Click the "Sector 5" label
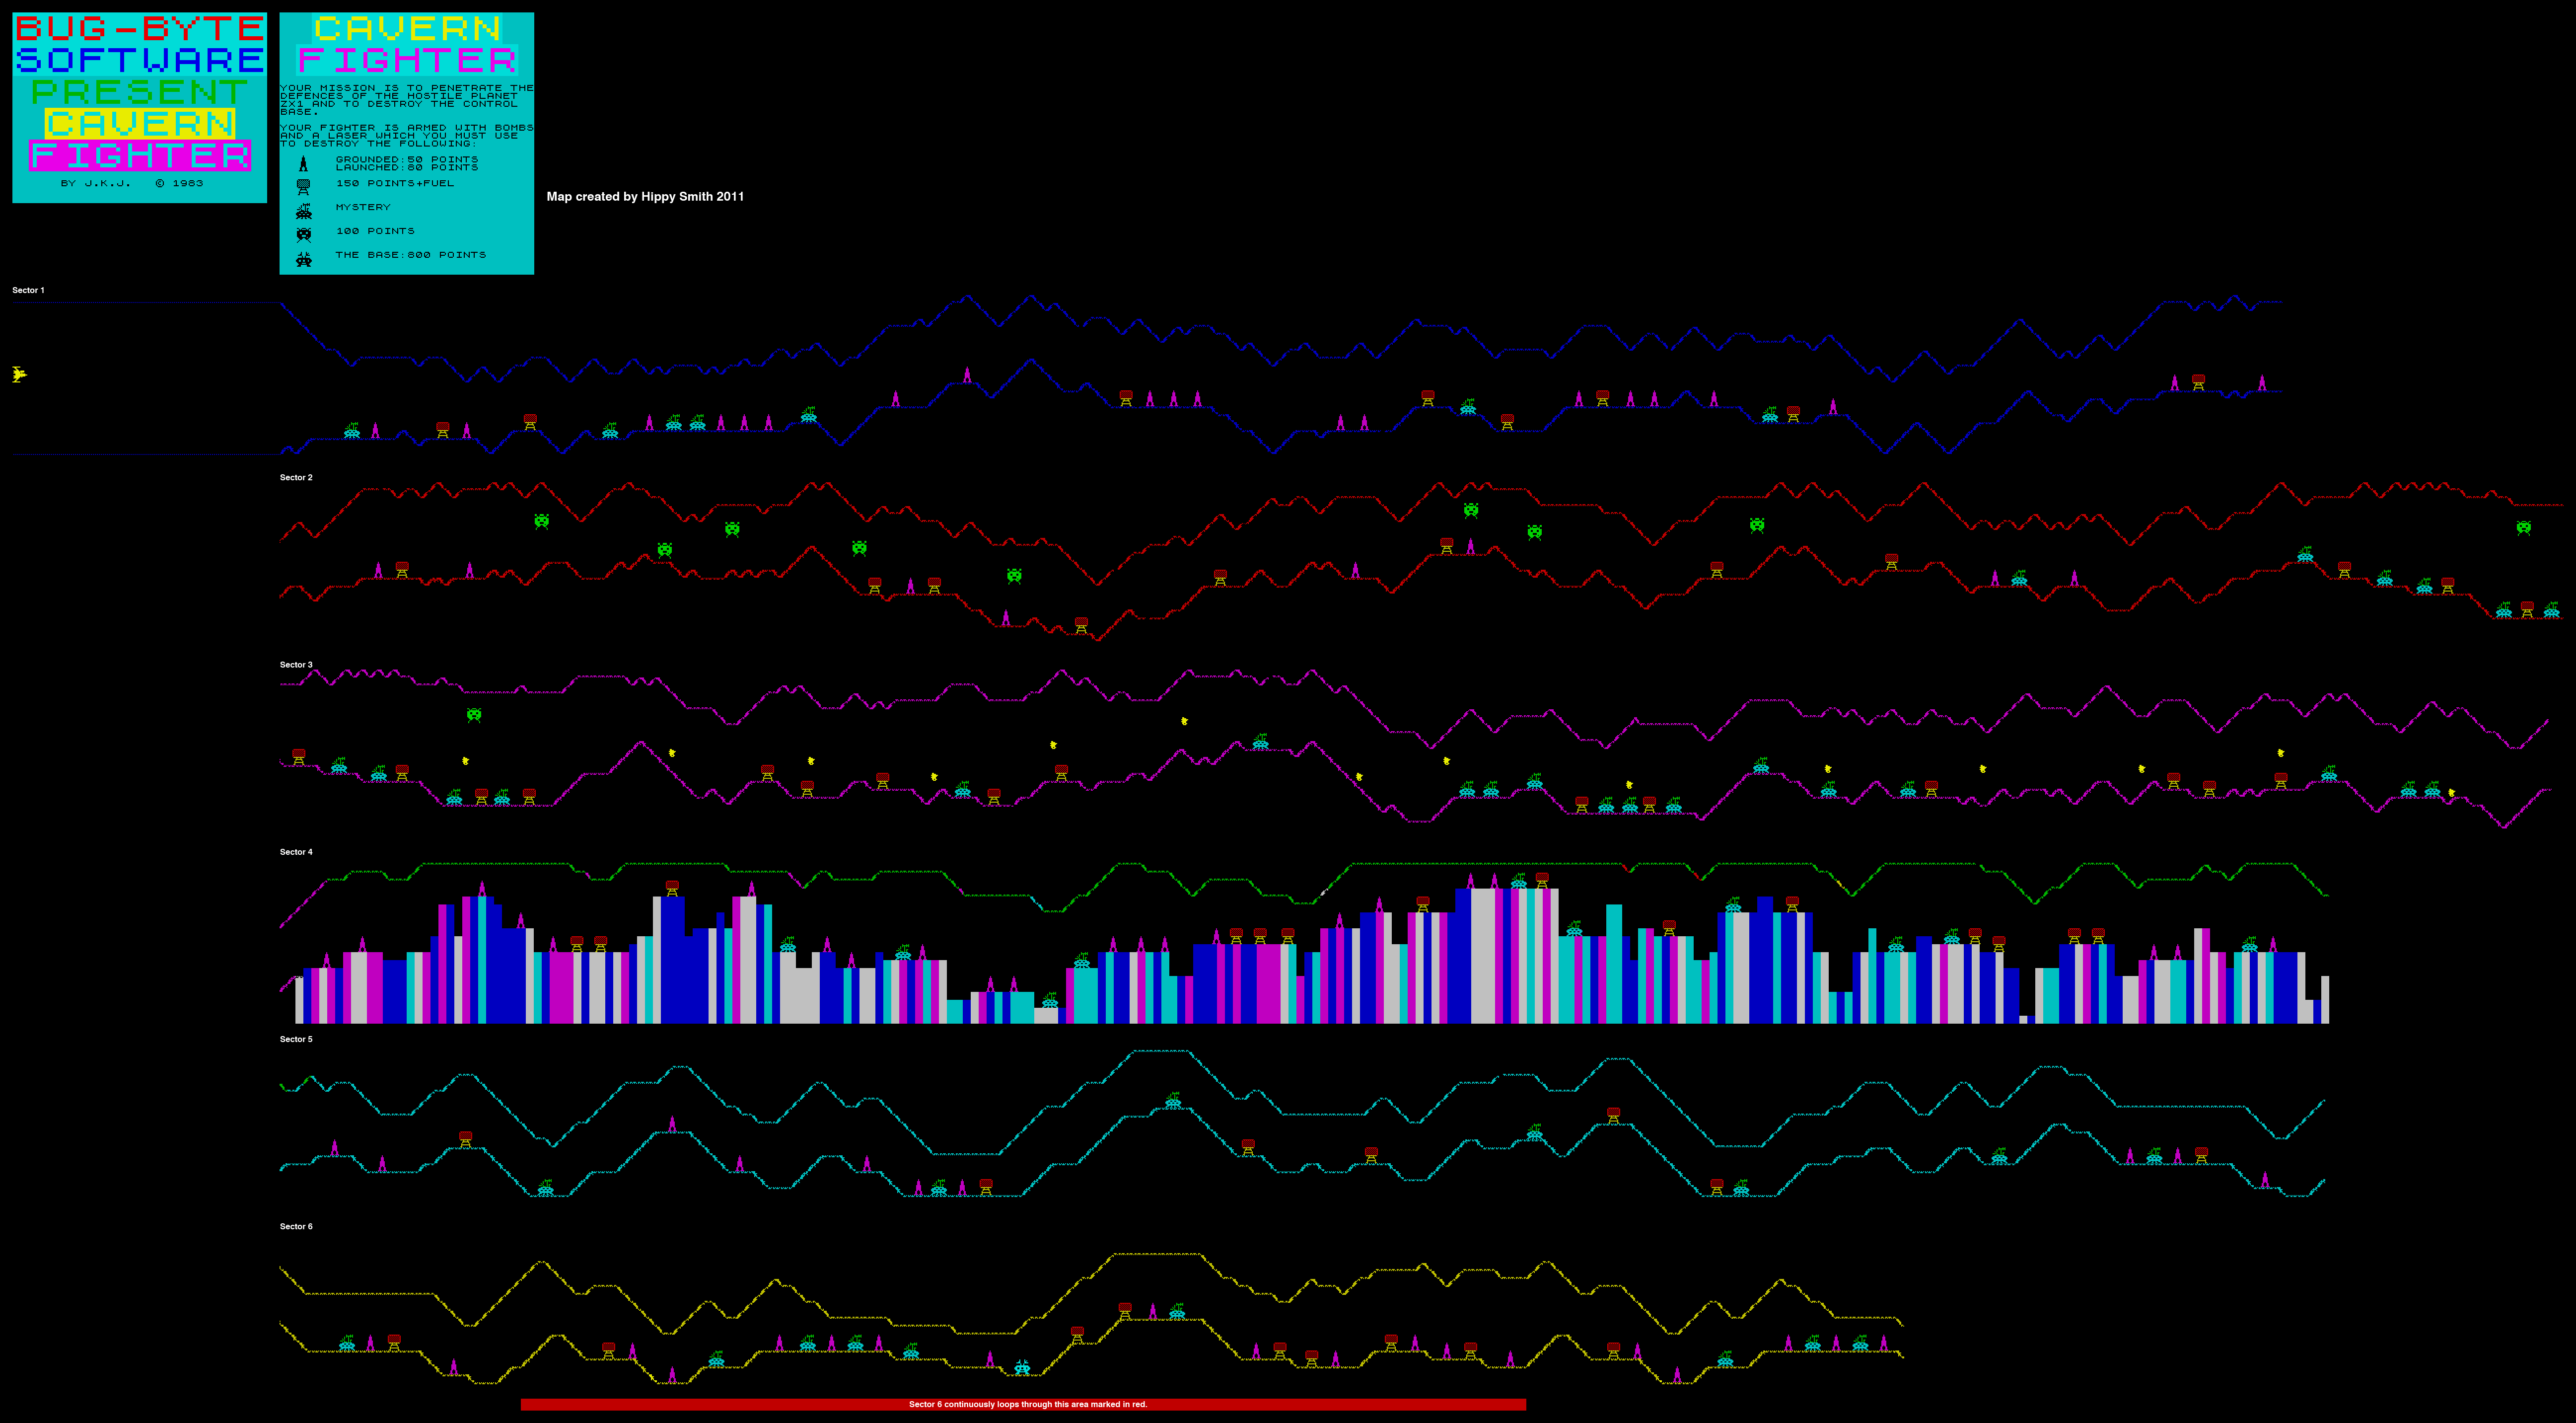This screenshot has height=1423, width=2576. coord(296,1039)
